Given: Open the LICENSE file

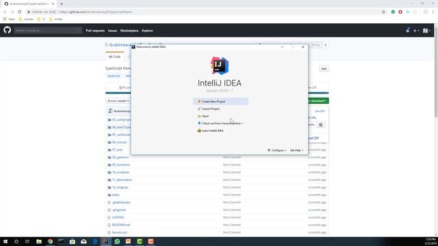Looking at the screenshot, I should (118, 217).
